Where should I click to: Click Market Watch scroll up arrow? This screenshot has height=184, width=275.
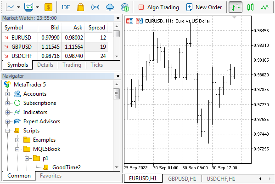tap(117, 26)
